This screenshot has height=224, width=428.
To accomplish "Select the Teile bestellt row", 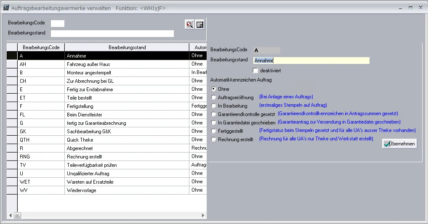I will (x=107, y=98).
